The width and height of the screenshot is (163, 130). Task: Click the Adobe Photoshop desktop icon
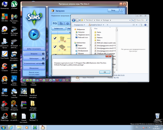click(x=14, y=81)
